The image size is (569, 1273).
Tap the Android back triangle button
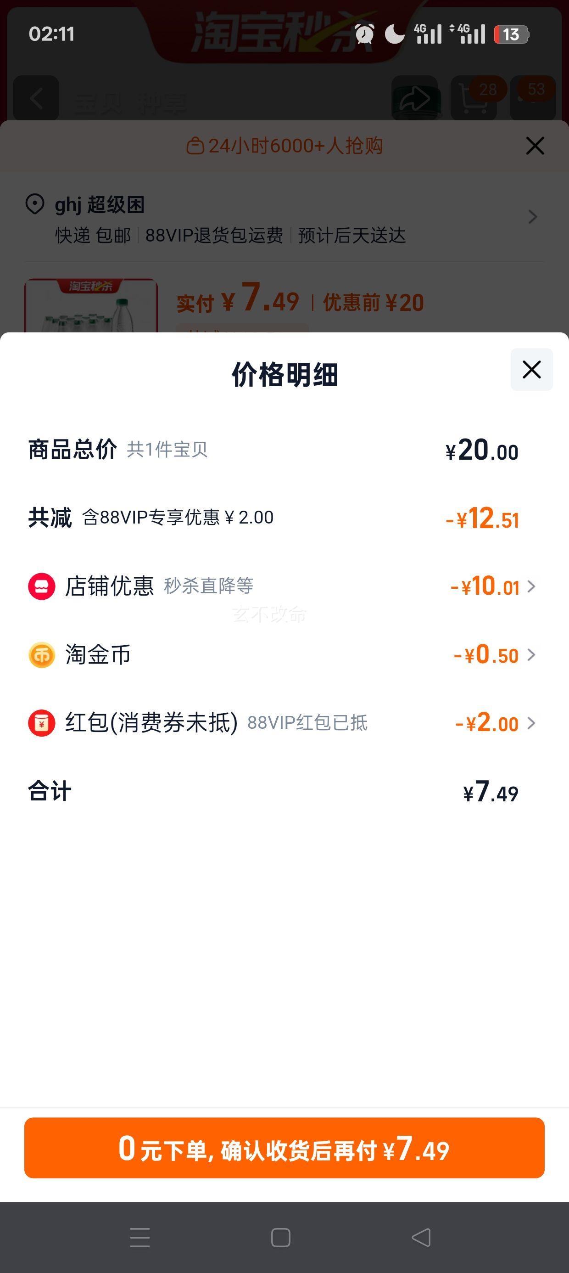pos(421,1238)
